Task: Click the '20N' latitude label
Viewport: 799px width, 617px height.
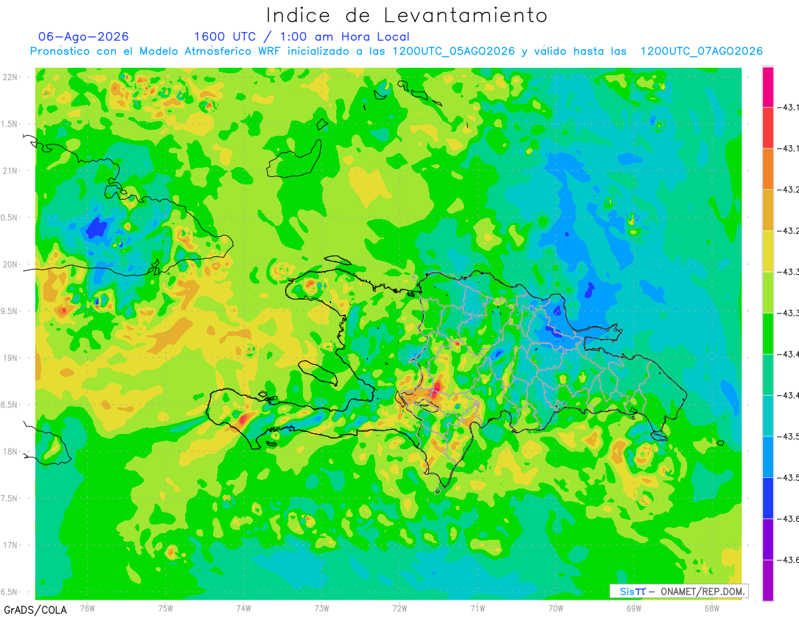Action: pyautogui.click(x=11, y=264)
